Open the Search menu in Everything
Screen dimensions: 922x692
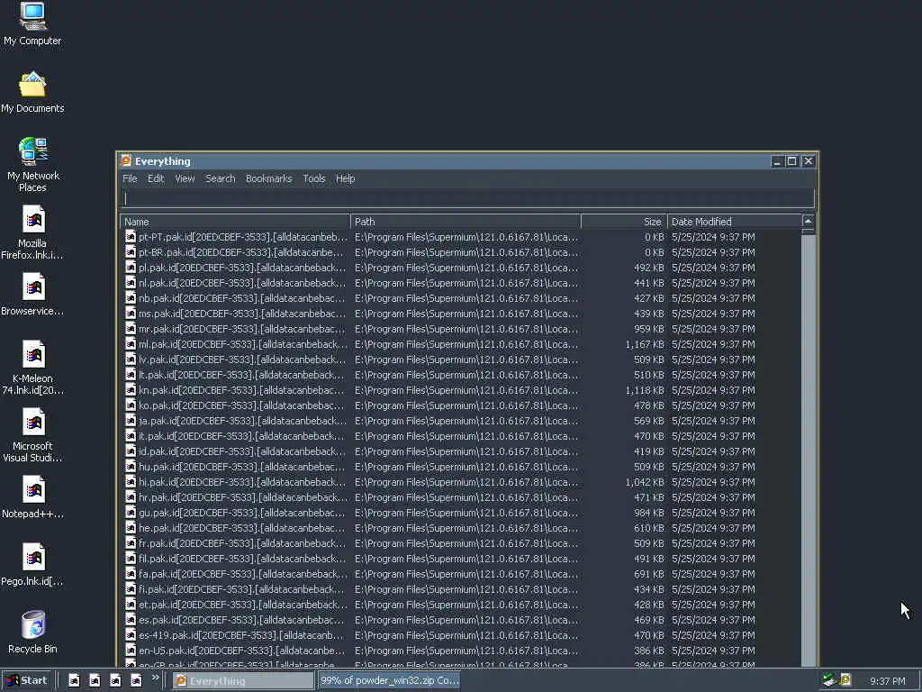[x=221, y=178]
